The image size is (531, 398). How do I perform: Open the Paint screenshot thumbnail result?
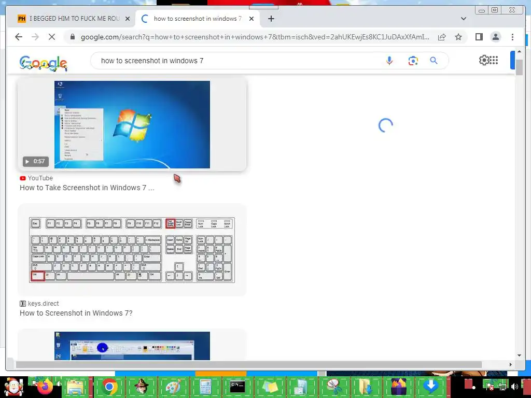(132, 346)
